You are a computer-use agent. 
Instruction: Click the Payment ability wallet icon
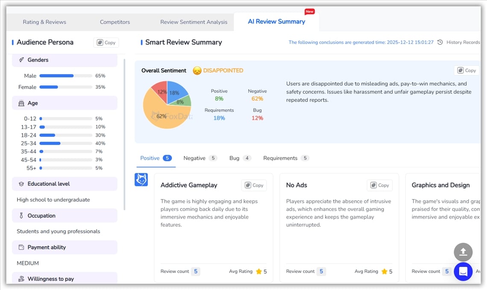click(x=21, y=247)
